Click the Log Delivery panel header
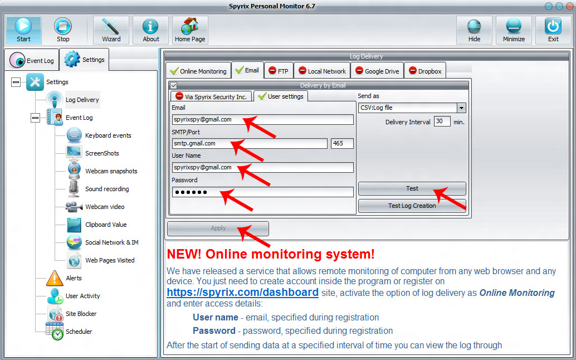This screenshot has height=360, width=576. point(366,56)
